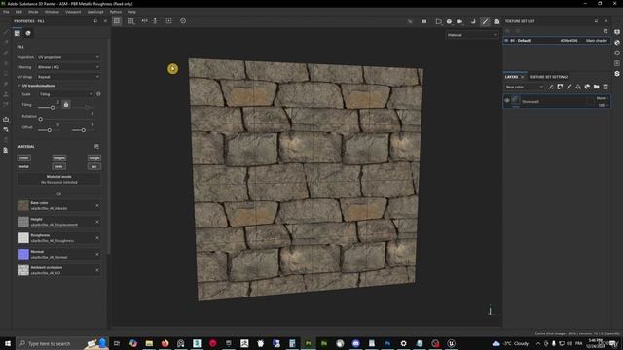
Task: Click the Normal map texture thumbnail
Action: pyautogui.click(x=23, y=254)
